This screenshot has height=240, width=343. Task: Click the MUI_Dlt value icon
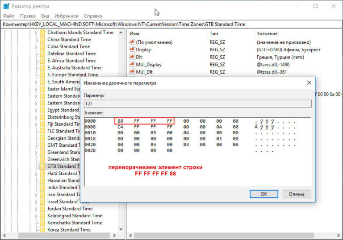point(132,71)
